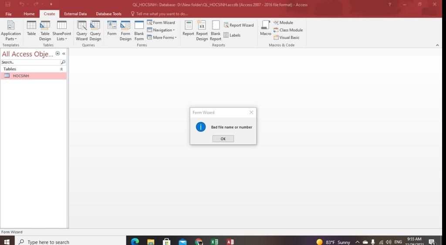Create a new Form
This screenshot has height=245, width=446.
tap(112, 28)
